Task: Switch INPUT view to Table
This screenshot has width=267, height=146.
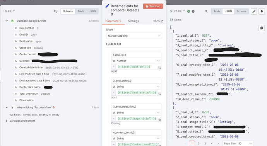Action: tap(81, 11)
